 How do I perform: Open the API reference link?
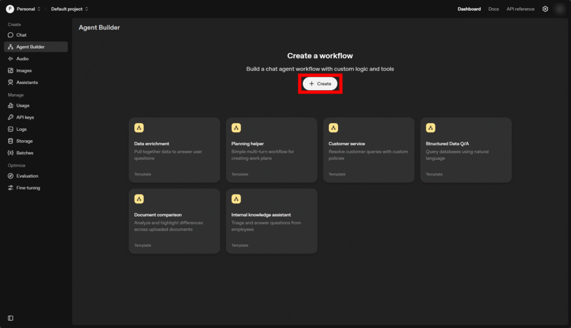coord(520,9)
